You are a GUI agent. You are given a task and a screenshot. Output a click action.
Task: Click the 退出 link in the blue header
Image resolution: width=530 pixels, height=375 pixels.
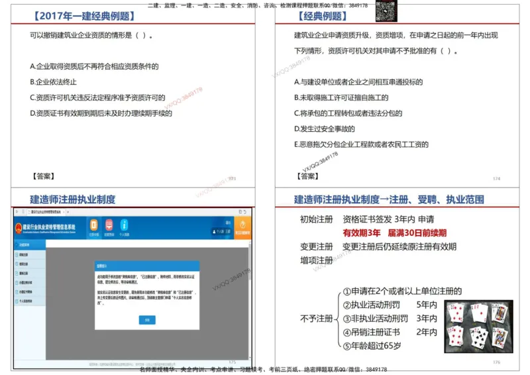(228, 223)
